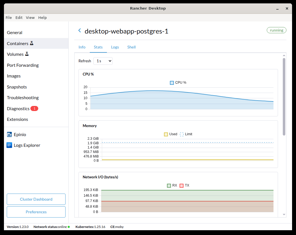Click the Containers experimental flask icon
Screen dimensions: 296x235
point(32,43)
